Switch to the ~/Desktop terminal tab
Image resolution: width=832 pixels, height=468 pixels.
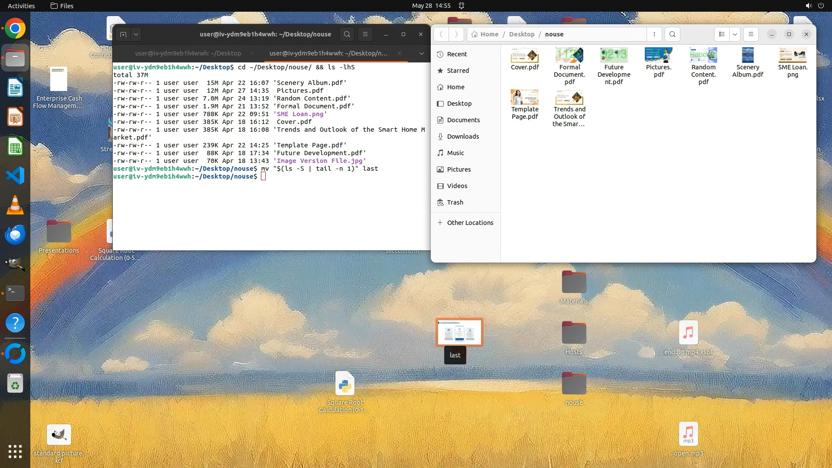point(188,53)
